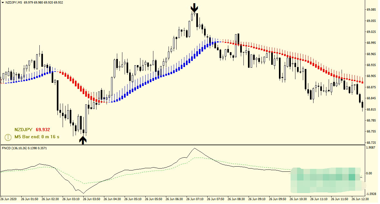Select the 26 Jun 12:30 time label

(360, 199)
